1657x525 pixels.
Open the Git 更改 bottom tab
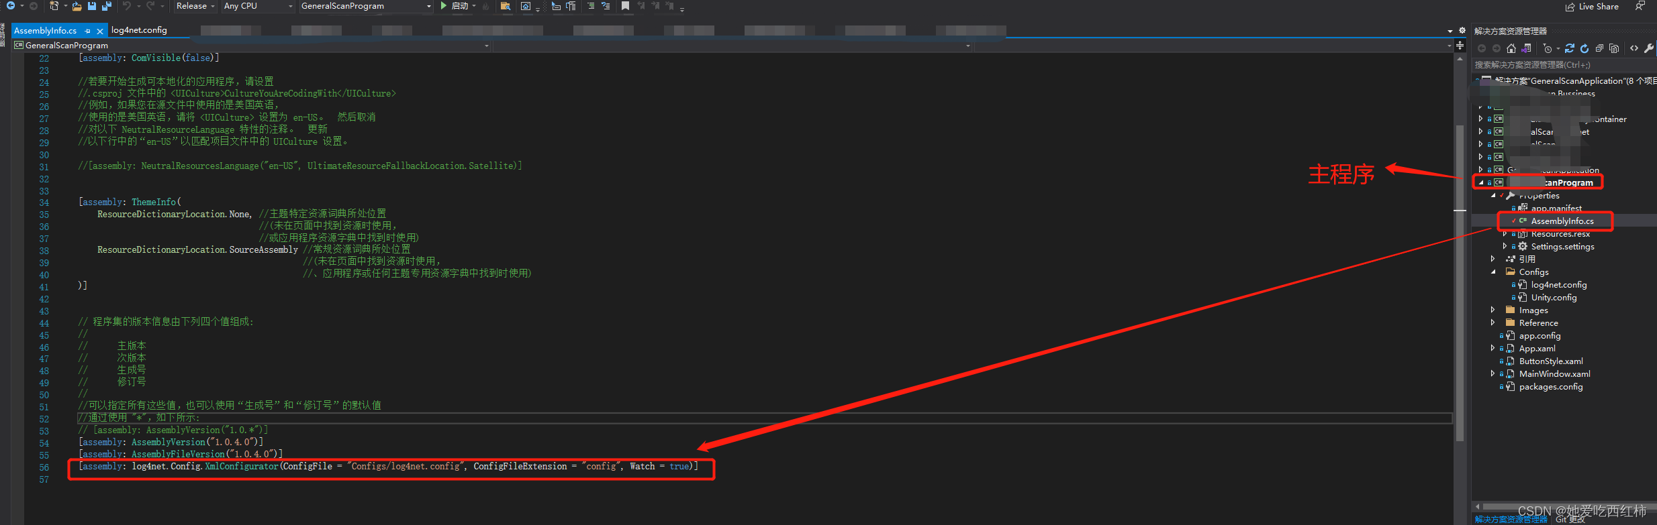pos(1570,520)
